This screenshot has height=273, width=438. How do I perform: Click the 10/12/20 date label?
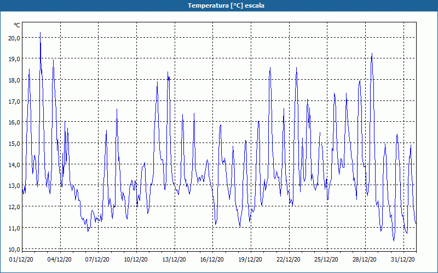pos(136,260)
